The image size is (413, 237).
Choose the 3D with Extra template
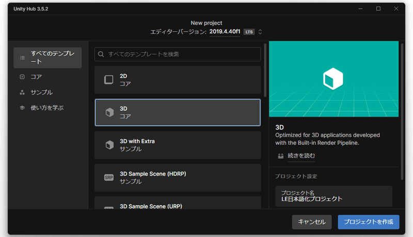point(178,145)
